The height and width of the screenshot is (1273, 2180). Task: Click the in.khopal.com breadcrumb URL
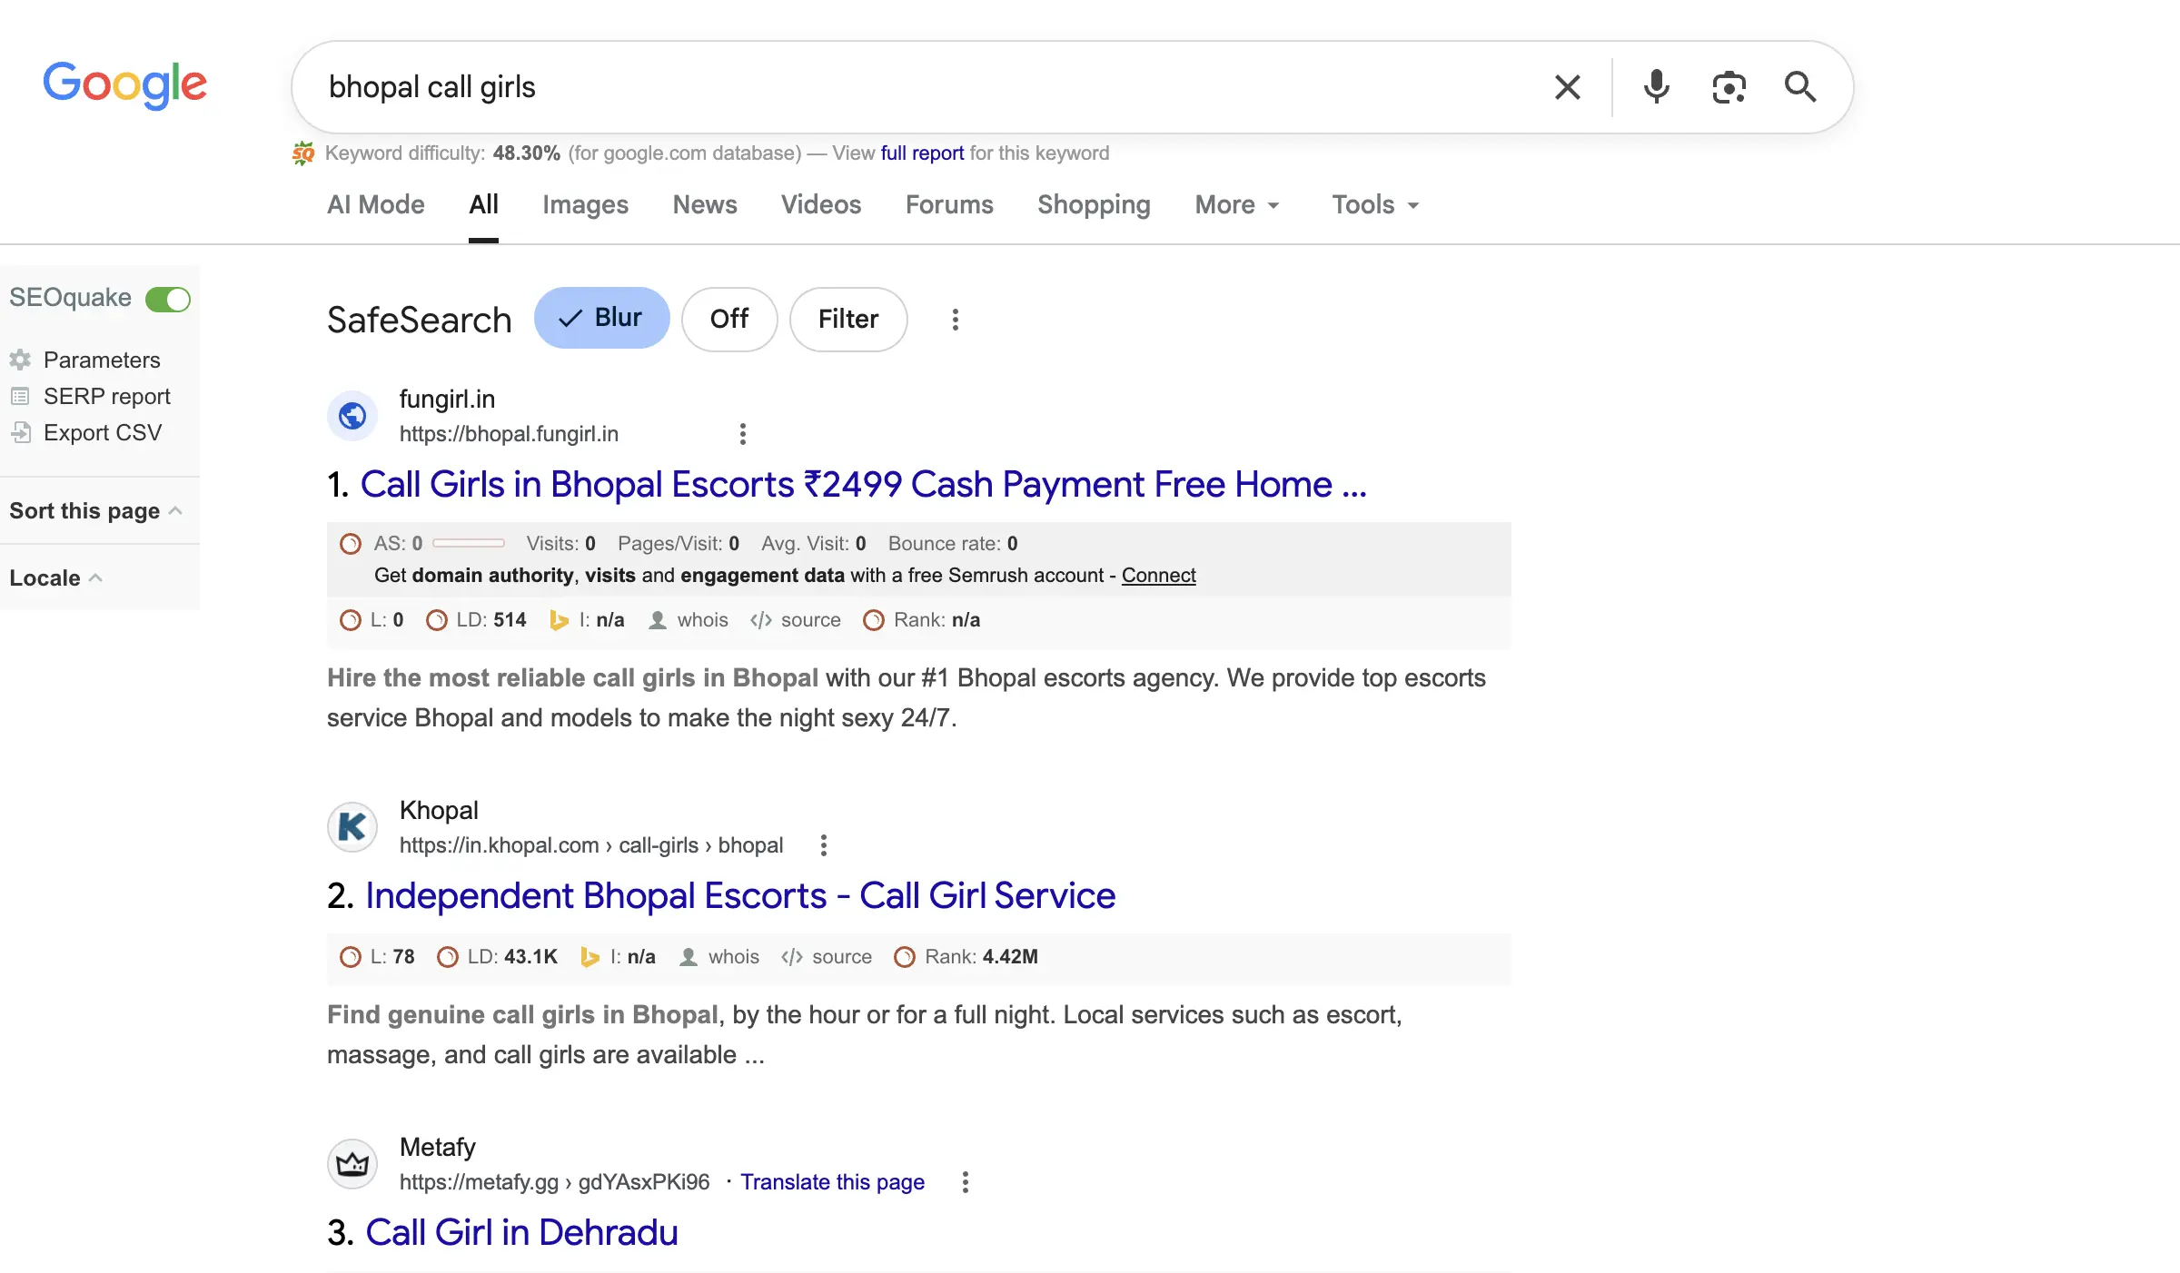click(x=591, y=845)
